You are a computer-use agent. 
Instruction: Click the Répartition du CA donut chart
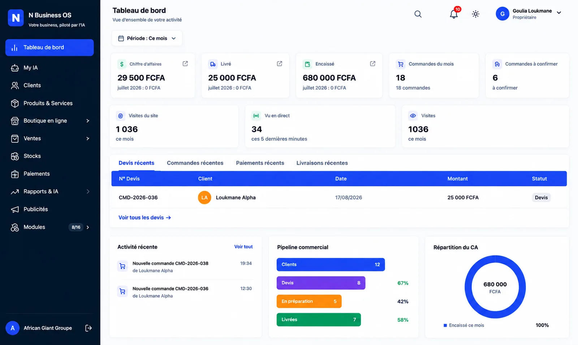coord(495,287)
